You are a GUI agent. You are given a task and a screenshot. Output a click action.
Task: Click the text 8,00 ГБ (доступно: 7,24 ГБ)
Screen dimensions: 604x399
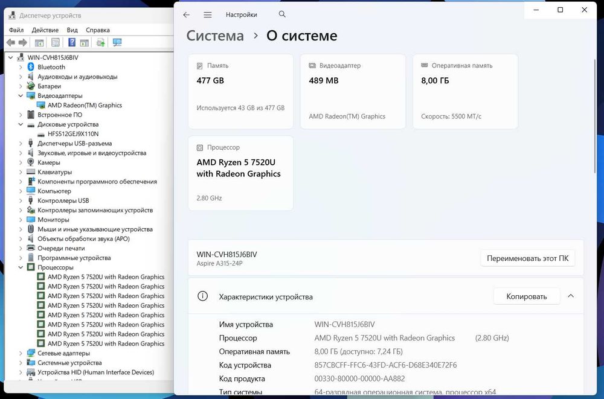click(x=358, y=351)
